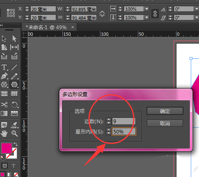
Task: Toggle constrain proportions for width and height
Action: (102, 14)
